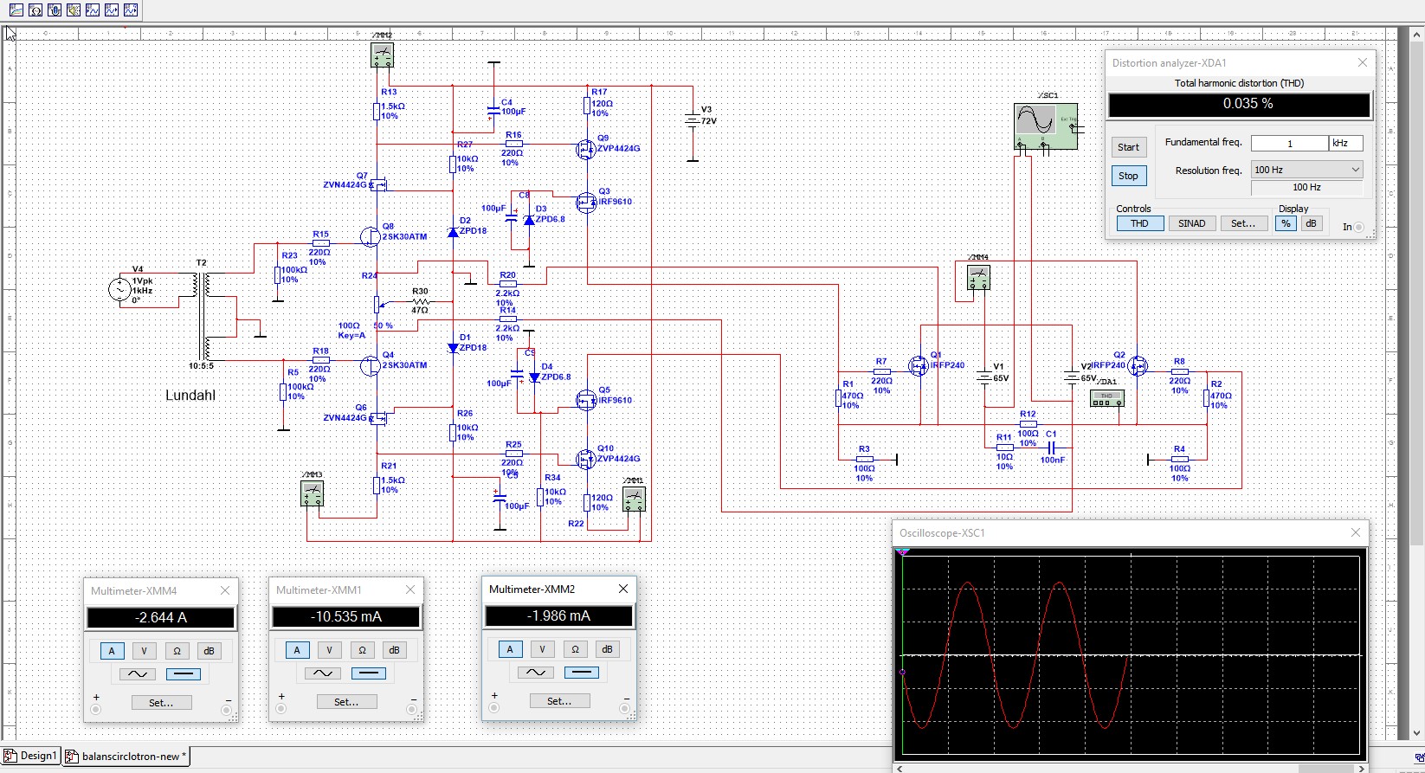Select the D2 ZPD18 zener diode
The image size is (1425, 773).
click(x=453, y=232)
